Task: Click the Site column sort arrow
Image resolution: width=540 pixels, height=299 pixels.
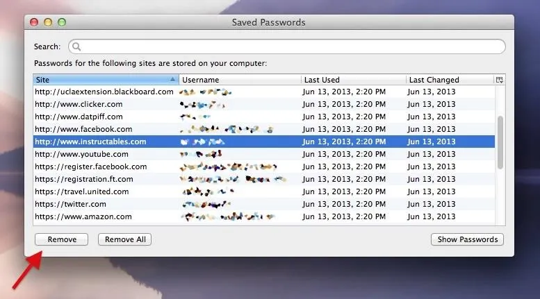Action: click(172, 79)
